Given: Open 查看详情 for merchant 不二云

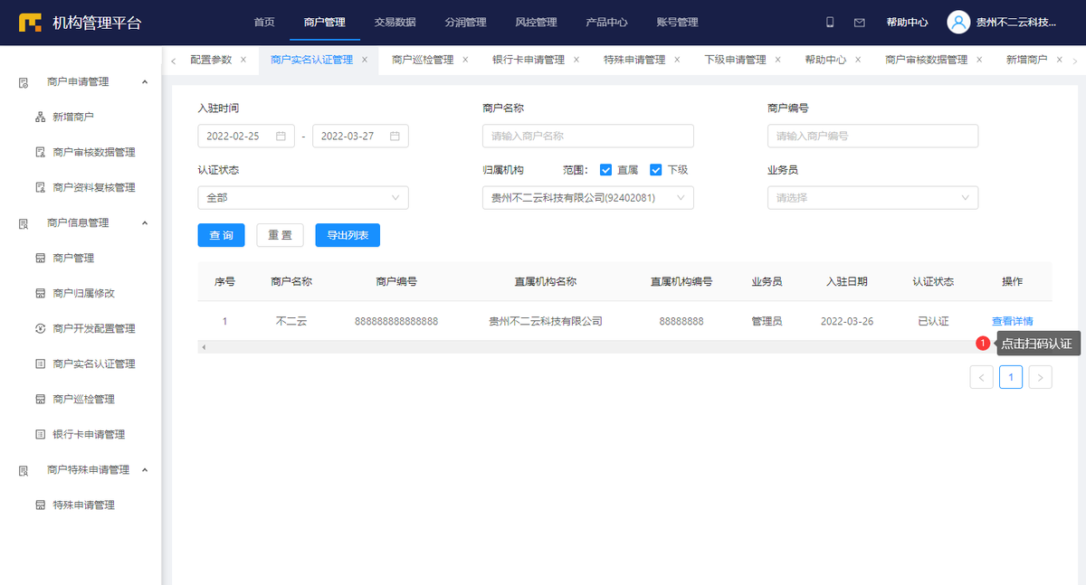Looking at the screenshot, I should [1013, 321].
